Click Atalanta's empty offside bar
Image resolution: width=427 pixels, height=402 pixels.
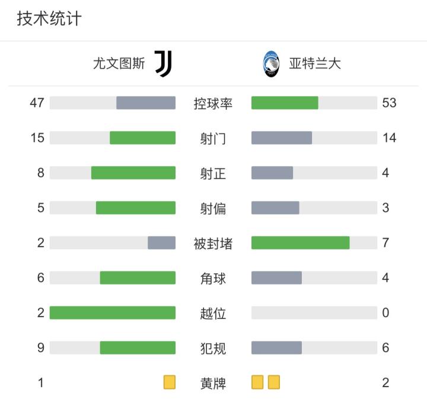click(x=314, y=312)
